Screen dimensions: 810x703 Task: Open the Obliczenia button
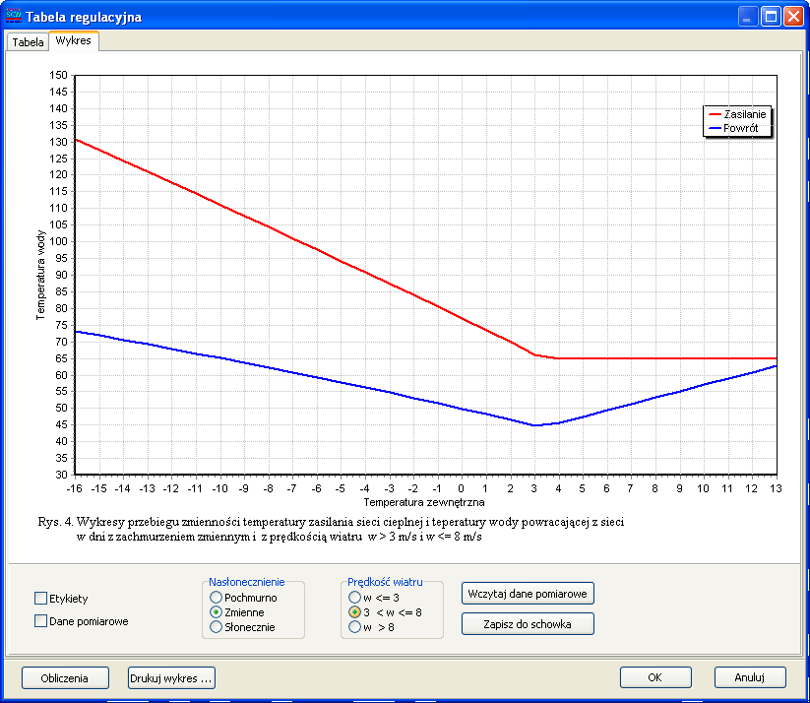pyautogui.click(x=65, y=678)
